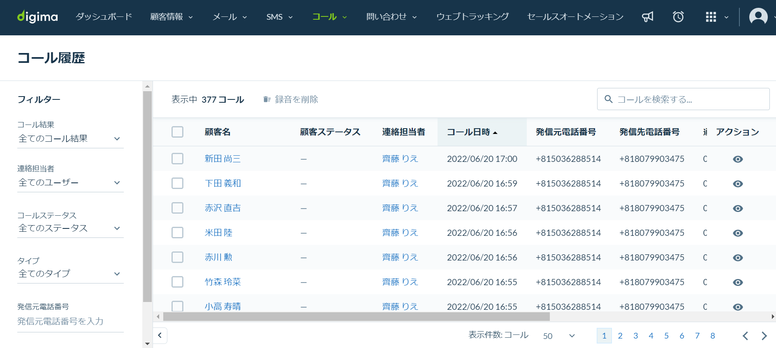View call details for 赤川 勲
This screenshot has height=348, width=776.
(x=738, y=258)
